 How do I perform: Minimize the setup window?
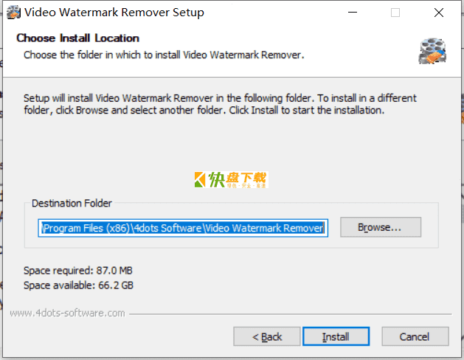[x=353, y=13]
